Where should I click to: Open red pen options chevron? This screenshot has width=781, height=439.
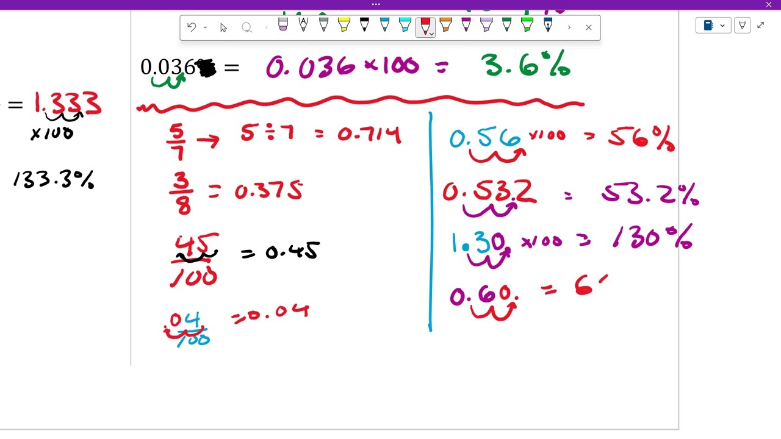pos(431,34)
